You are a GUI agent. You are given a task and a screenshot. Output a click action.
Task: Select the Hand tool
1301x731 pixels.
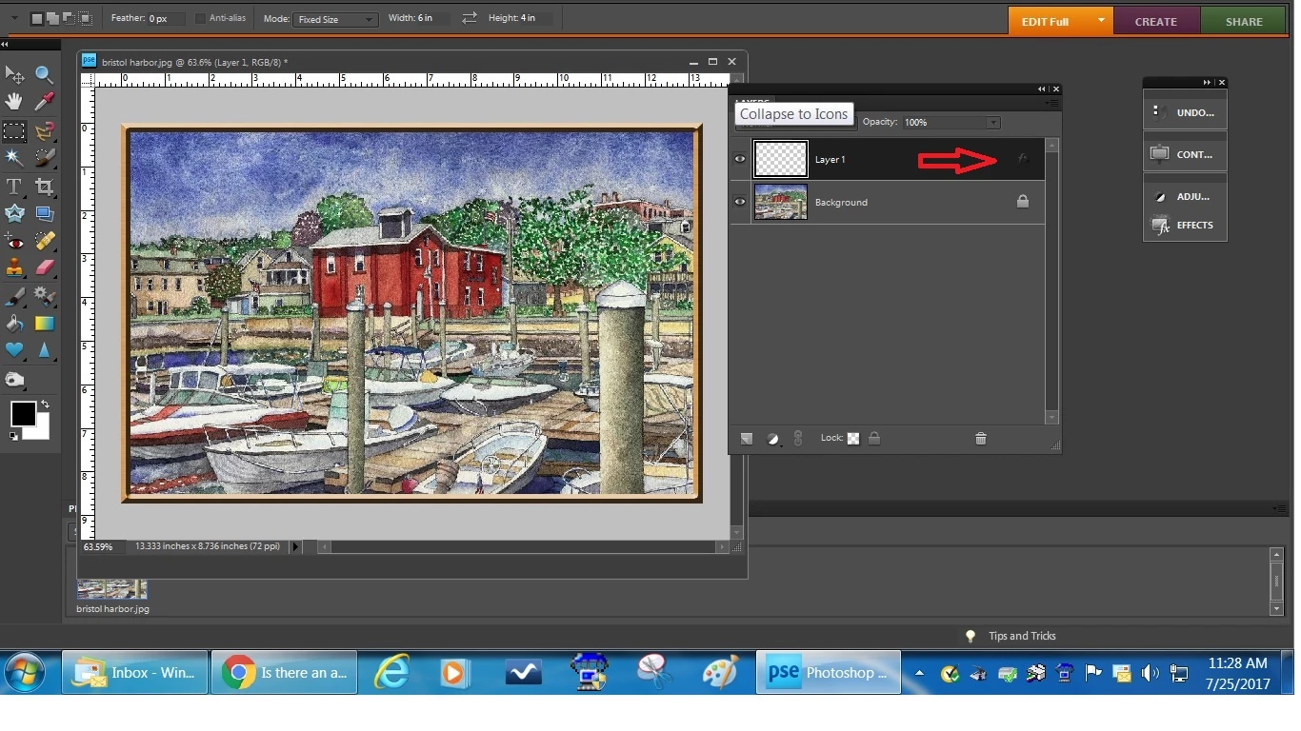(x=14, y=101)
